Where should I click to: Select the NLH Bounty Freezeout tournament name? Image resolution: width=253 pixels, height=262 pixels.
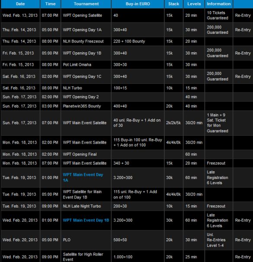83,41
